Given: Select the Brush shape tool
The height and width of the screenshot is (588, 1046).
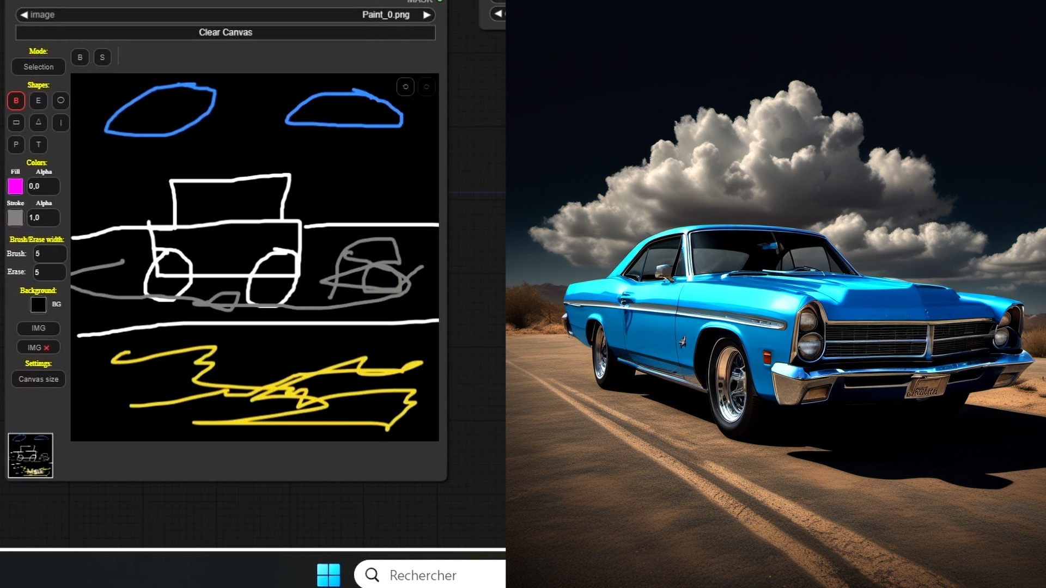Looking at the screenshot, I should pyautogui.click(x=16, y=101).
